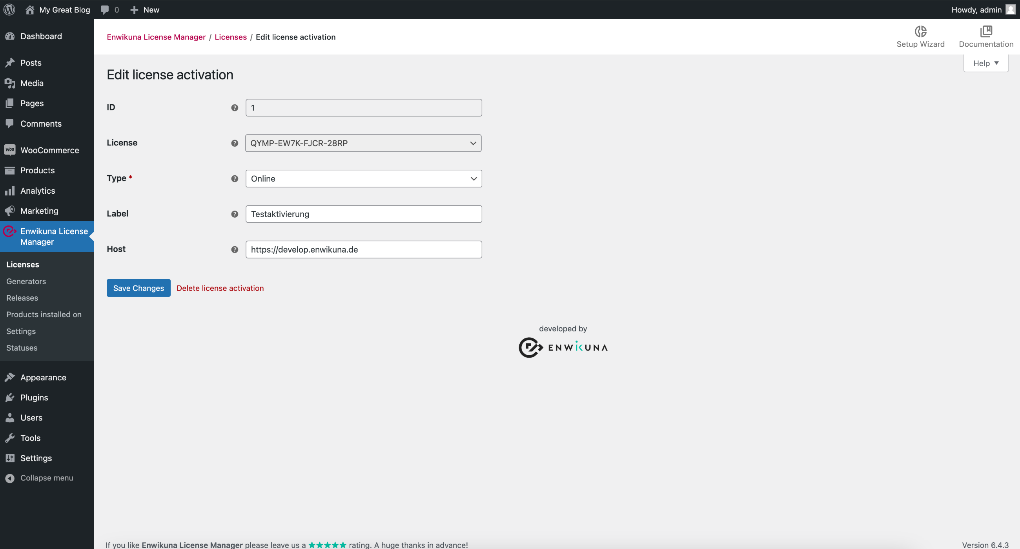This screenshot has width=1020, height=549.
Task: Click Delete license activation link
Action: pos(220,288)
